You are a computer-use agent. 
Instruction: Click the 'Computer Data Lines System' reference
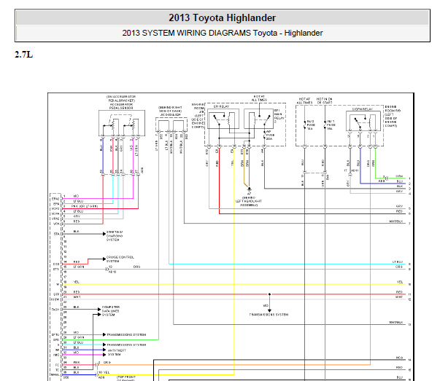[x=111, y=311]
